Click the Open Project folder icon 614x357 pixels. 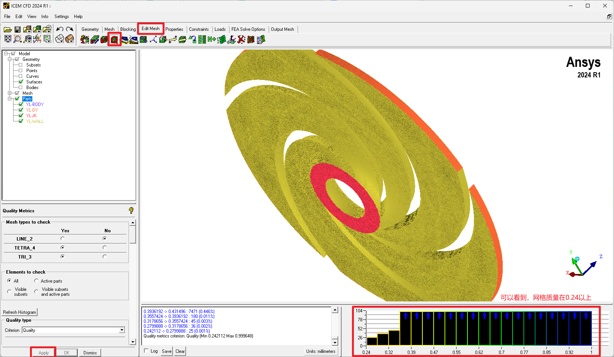coord(8,29)
